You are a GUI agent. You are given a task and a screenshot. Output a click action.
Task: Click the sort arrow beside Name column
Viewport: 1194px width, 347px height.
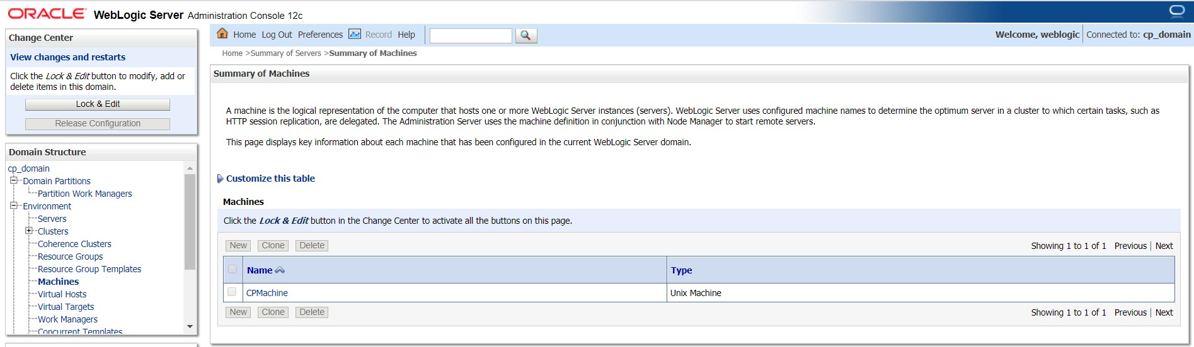pos(280,270)
